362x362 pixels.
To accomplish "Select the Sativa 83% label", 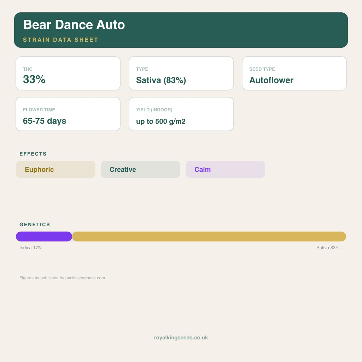I will click(x=328, y=248).
